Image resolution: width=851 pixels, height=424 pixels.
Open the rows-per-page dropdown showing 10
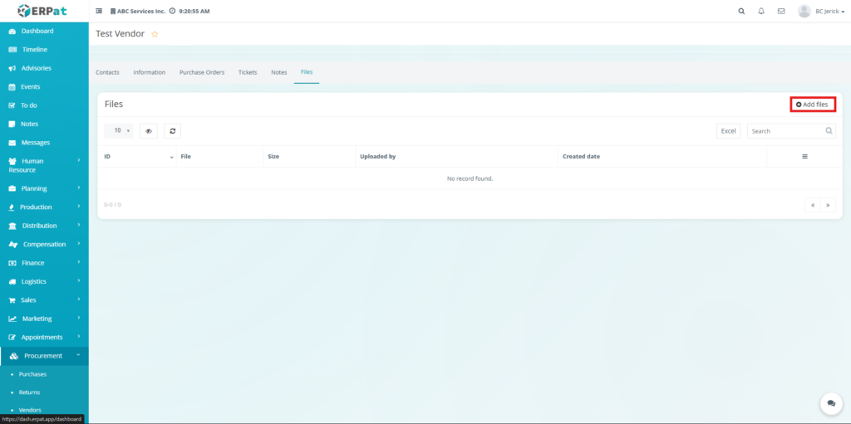119,130
